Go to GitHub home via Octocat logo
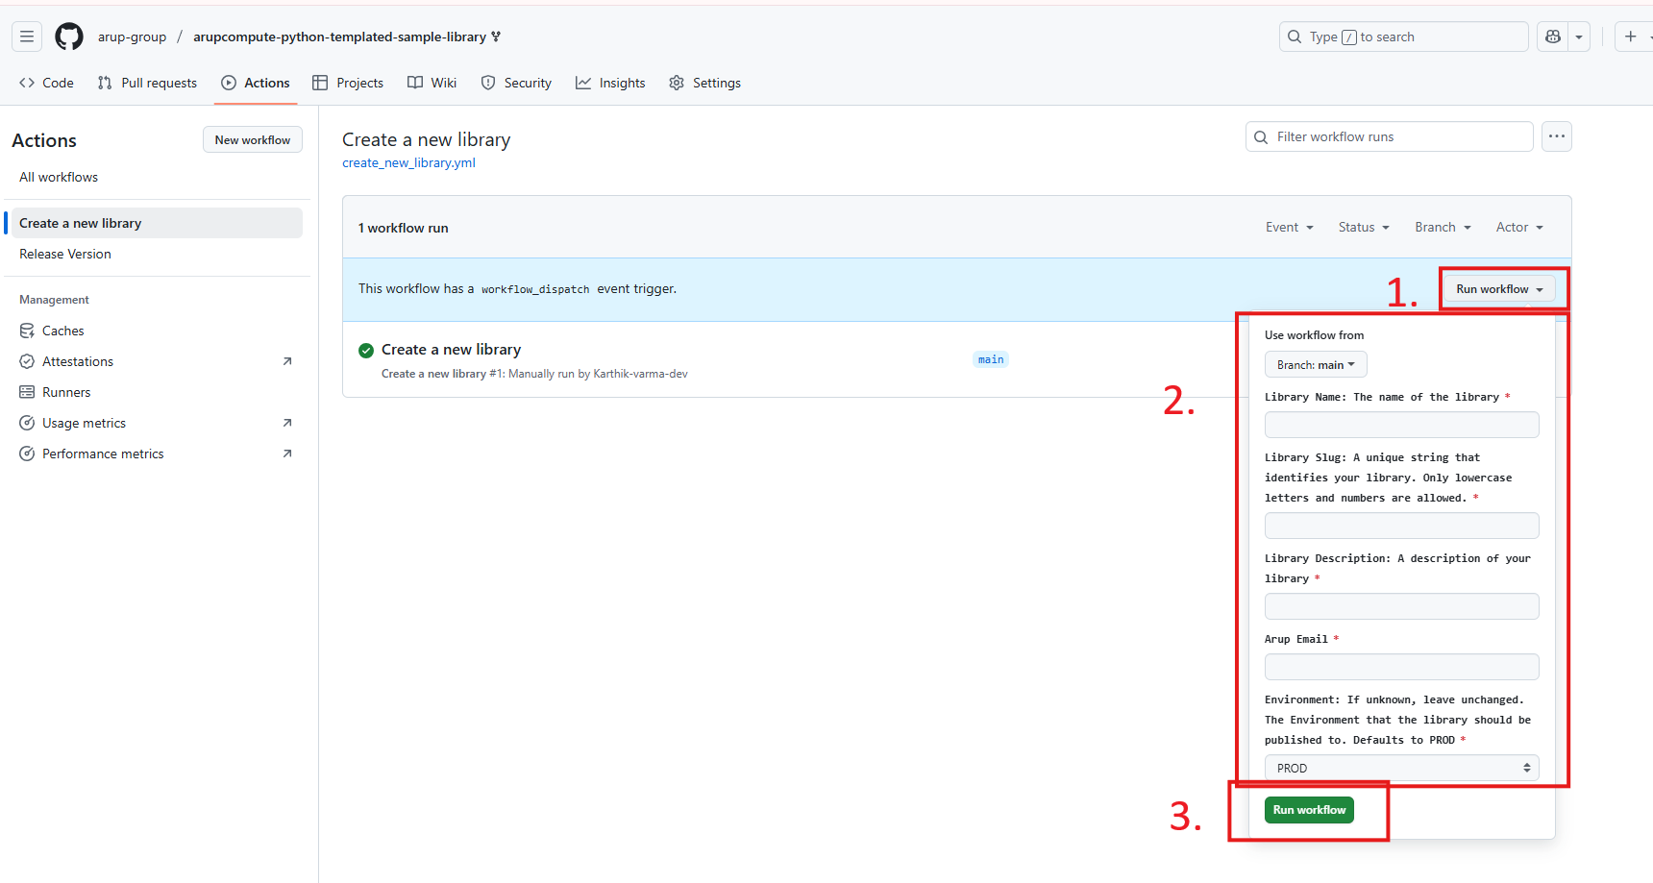Screen dimensions: 1653x883 [69, 37]
